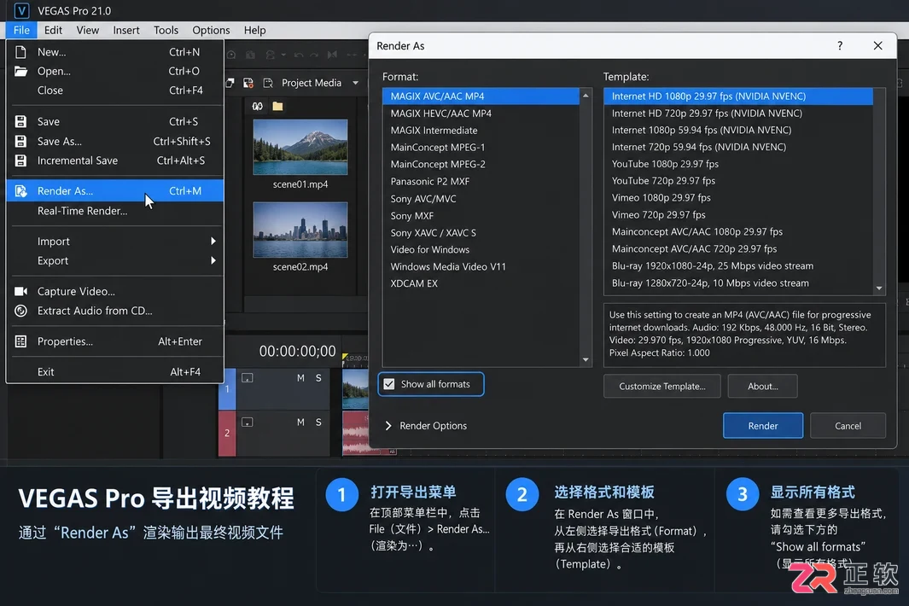Expand the Export submenu arrow
This screenshot has height=606, width=909.
(213, 261)
